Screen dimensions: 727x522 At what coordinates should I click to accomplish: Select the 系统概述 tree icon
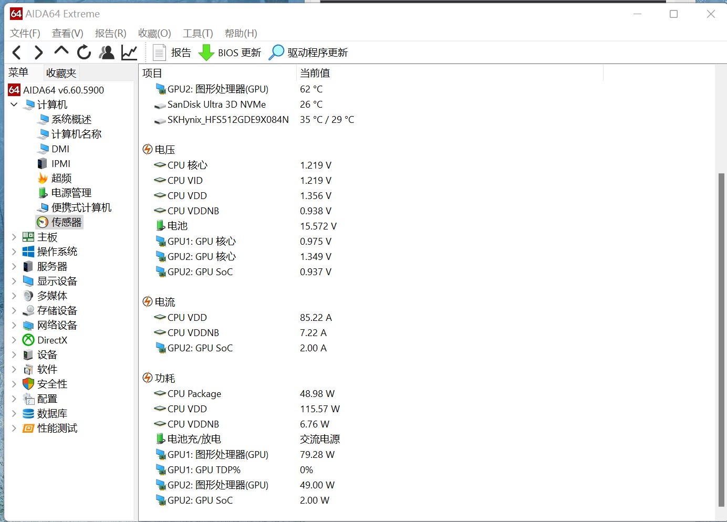pos(43,119)
